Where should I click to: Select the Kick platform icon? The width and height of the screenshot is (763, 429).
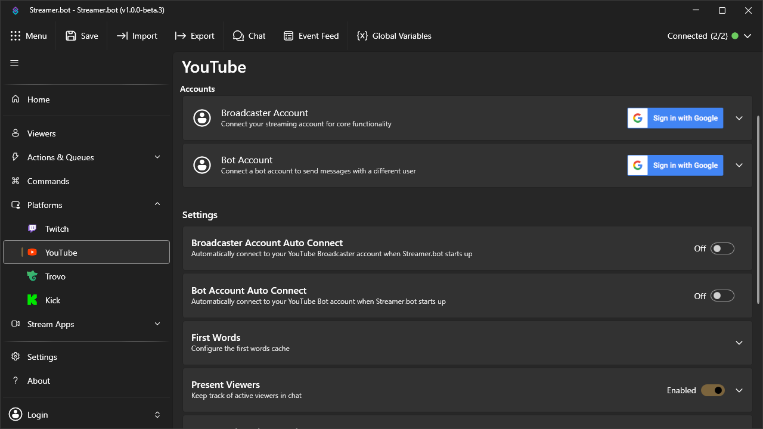(x=32, y=300)
